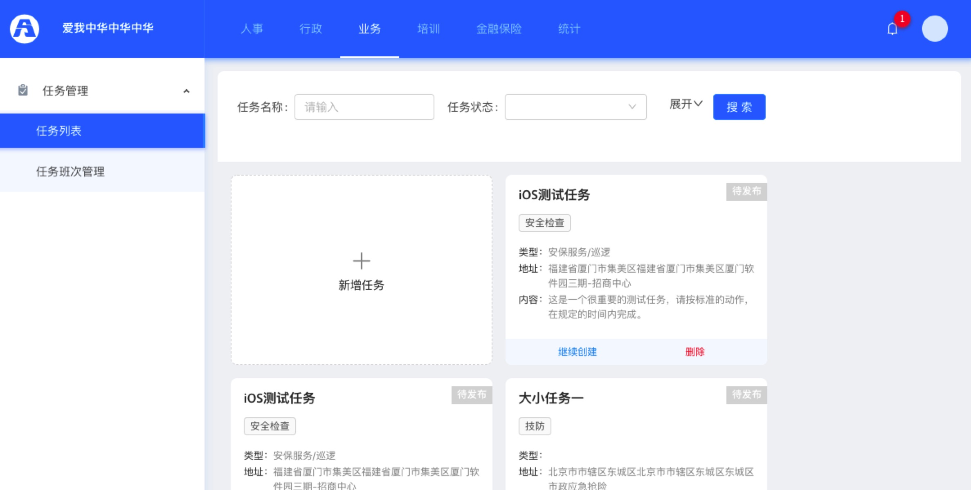Screen dimensions: 971x490
Task: Open the 大小任务一 task card
Action: [x=551, y=398]
